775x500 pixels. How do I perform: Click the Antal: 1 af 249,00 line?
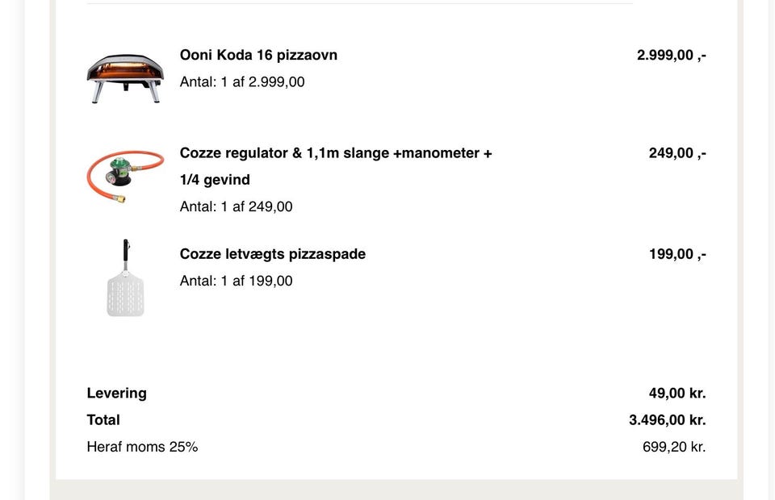click(237, 206)
